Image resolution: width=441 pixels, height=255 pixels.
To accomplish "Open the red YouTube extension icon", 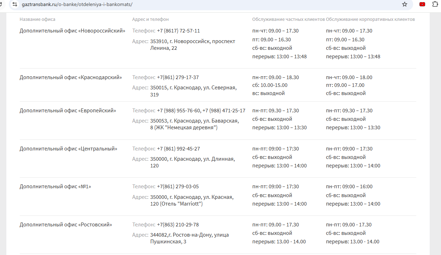I will pos(422,5).
